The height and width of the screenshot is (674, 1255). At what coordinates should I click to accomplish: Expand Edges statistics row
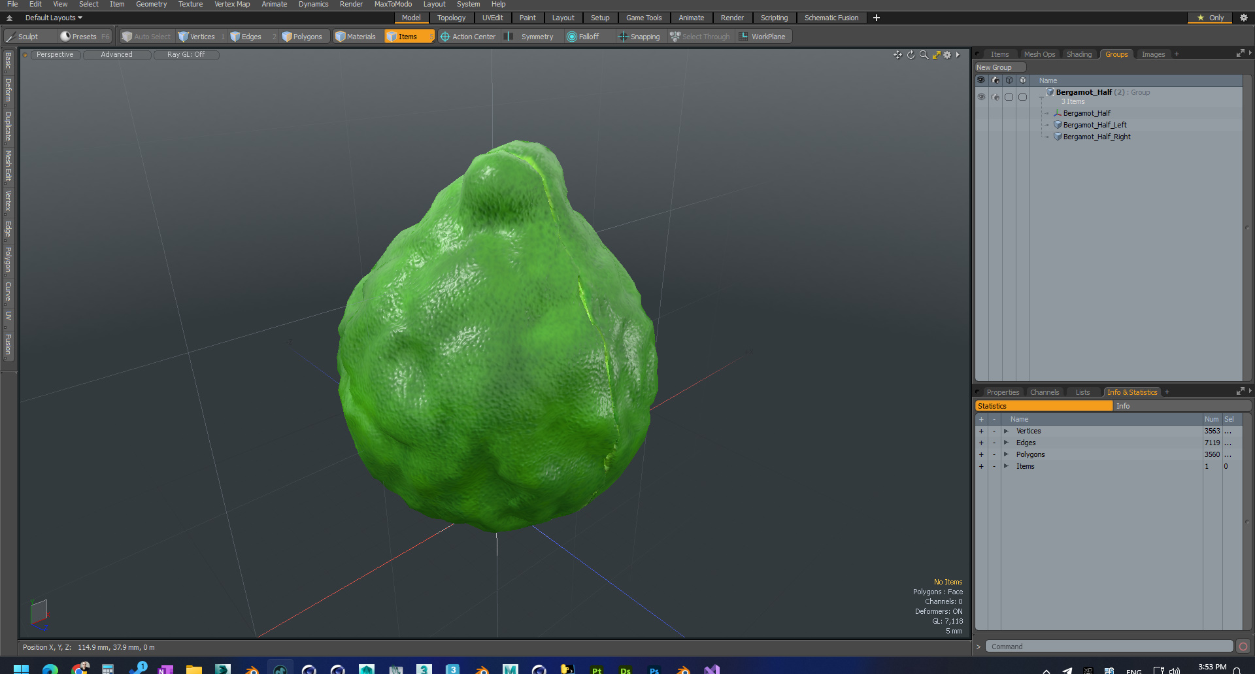(1006, 443)
